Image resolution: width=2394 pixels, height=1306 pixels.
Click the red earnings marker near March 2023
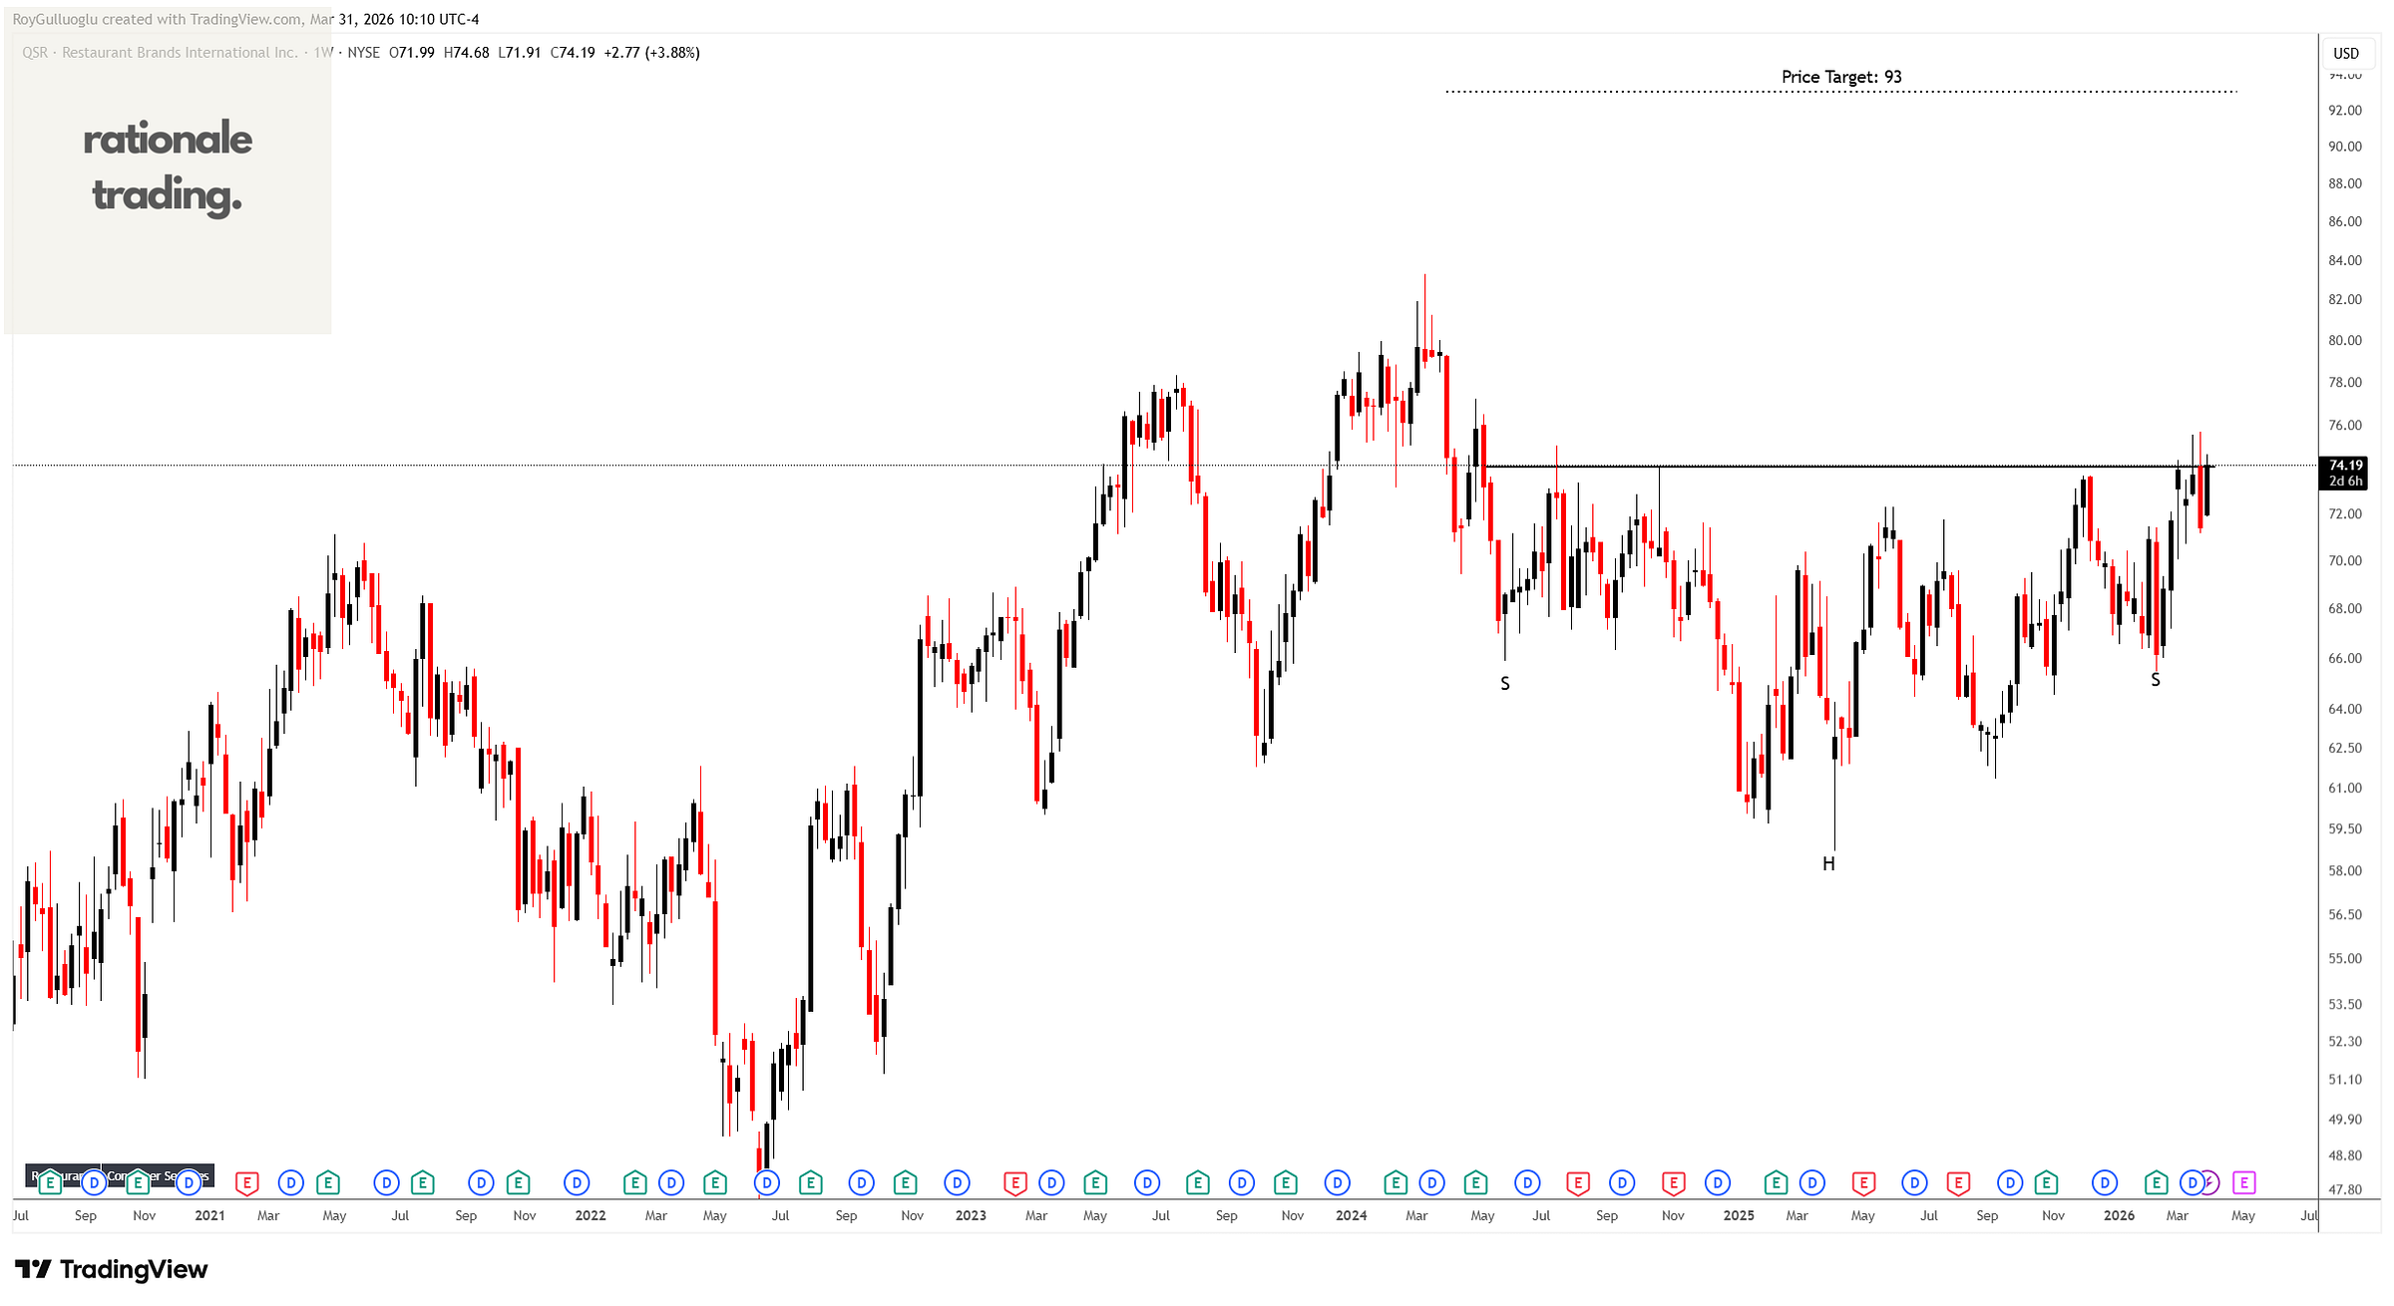pos(1014,1183)
